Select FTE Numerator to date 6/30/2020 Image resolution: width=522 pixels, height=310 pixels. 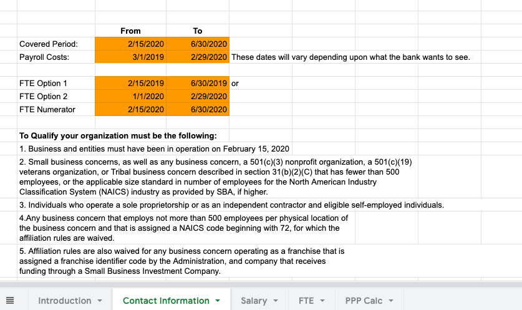tap(198, 109)
